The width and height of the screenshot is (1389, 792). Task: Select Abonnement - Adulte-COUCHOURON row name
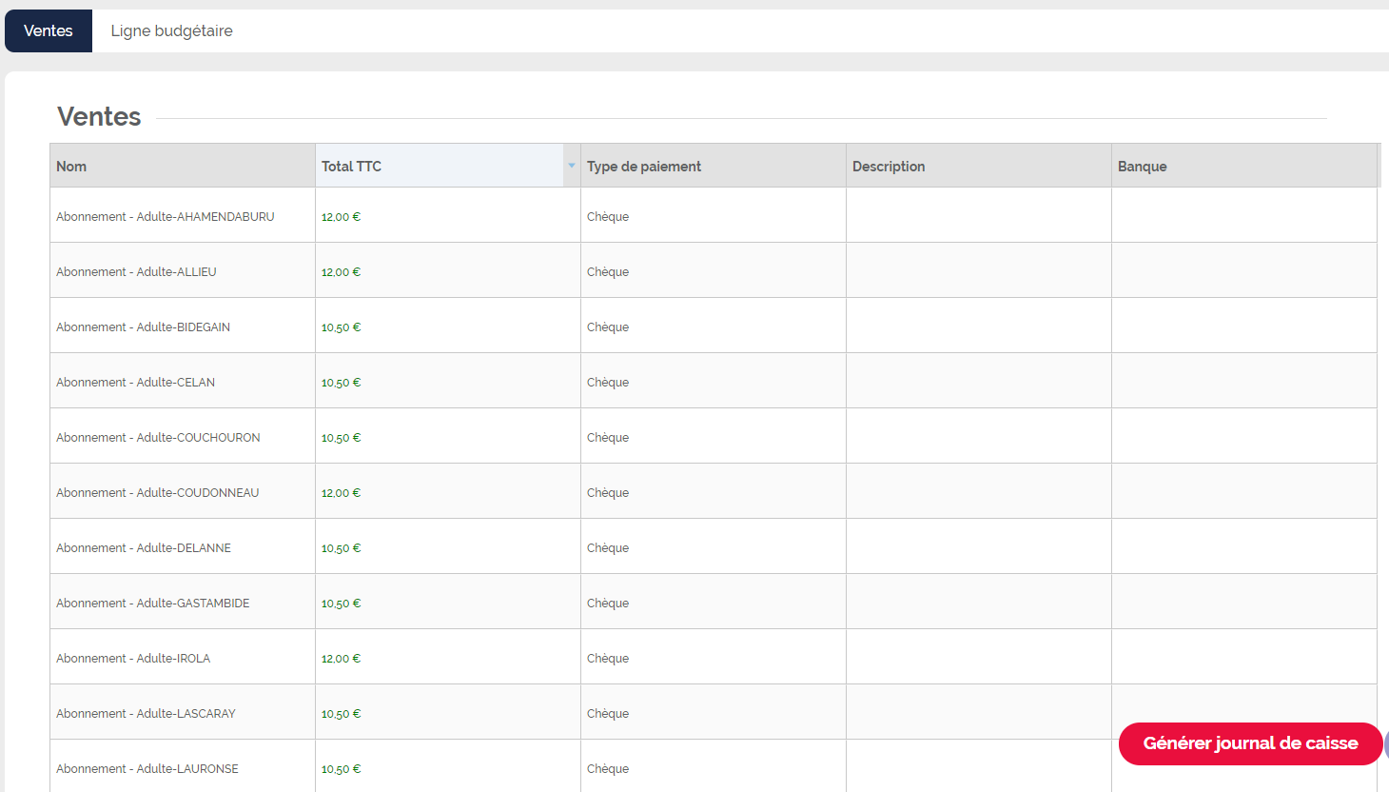click(158, 438)
